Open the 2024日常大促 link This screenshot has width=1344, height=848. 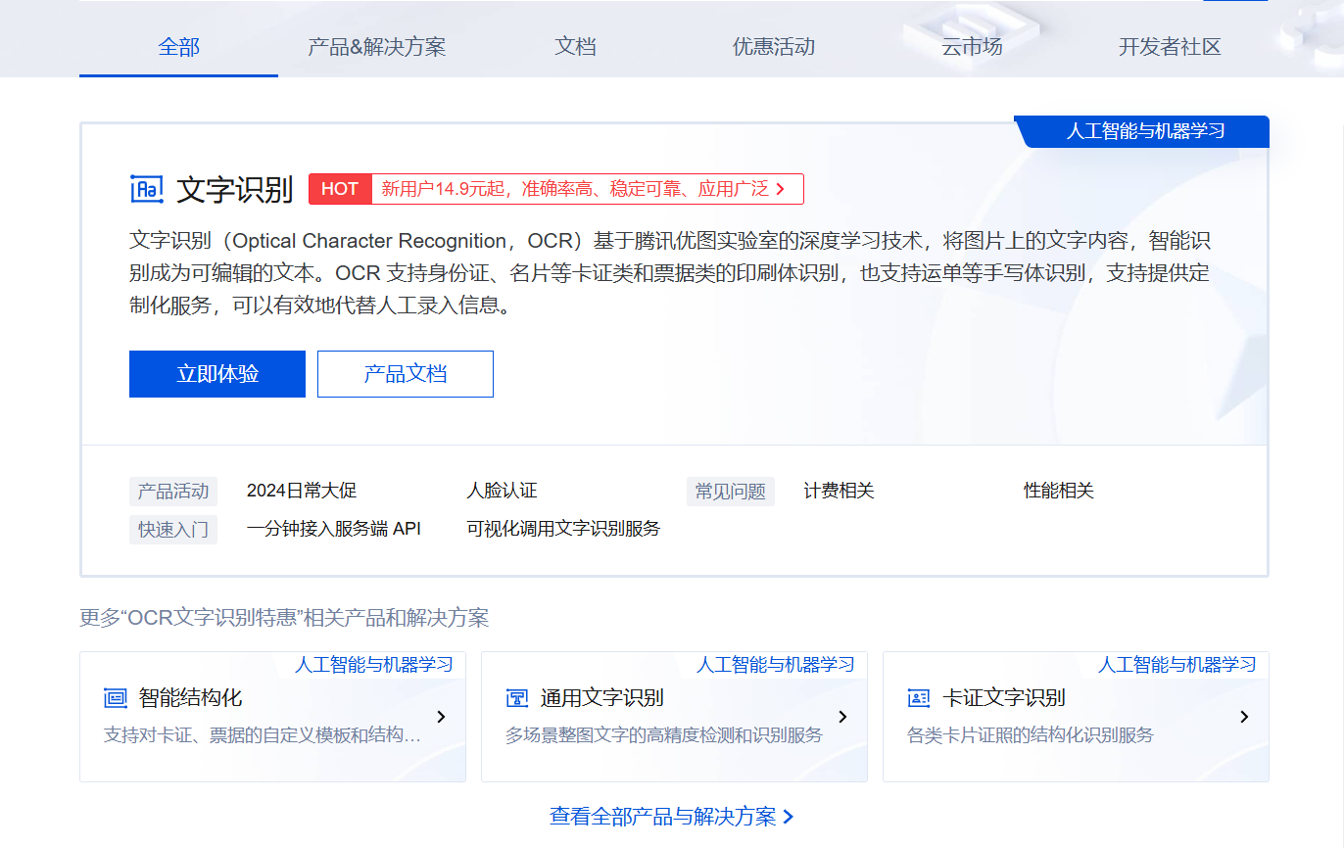[x=302, y=491]
